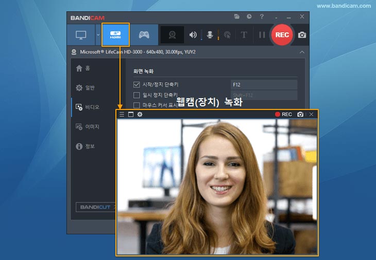Image resolution: width=376 pixels, height=260 pixels.
Task: Open output folder icon in title bar
Action: pos(237,16)
